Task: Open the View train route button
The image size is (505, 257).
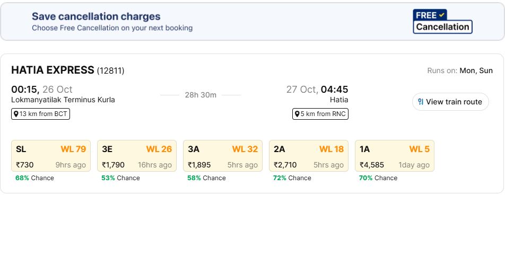Action: point(450,102)
